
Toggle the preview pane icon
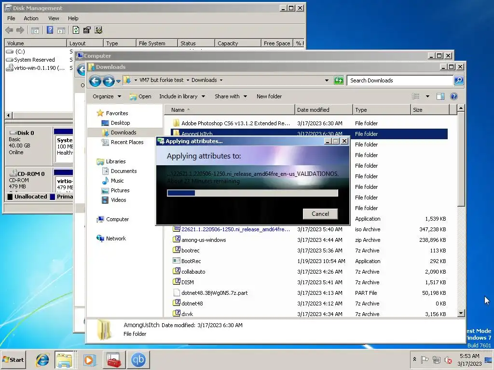pos(440,96)
